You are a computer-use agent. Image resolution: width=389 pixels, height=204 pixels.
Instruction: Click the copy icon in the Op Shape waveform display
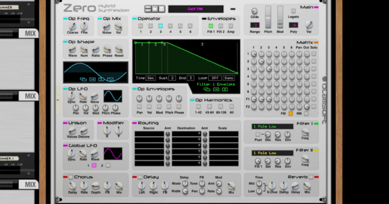coord(83,79)
